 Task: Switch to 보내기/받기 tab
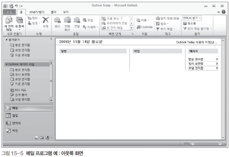tap(37, 12)
